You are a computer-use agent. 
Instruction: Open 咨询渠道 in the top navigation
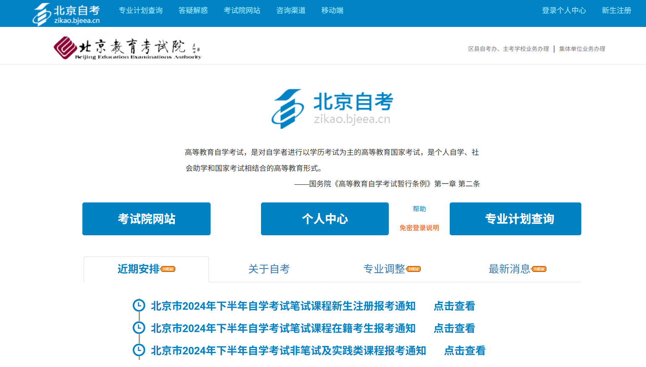point(291,11)
